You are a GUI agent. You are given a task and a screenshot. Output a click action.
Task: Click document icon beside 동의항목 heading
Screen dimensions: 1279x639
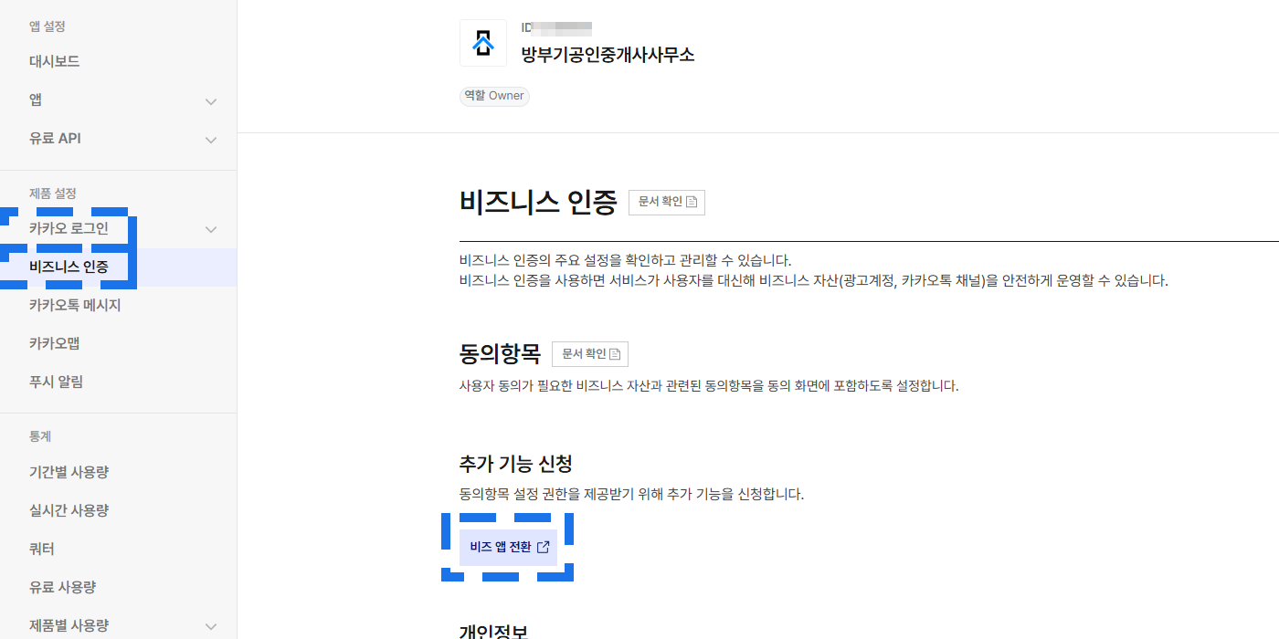point(615,354)
